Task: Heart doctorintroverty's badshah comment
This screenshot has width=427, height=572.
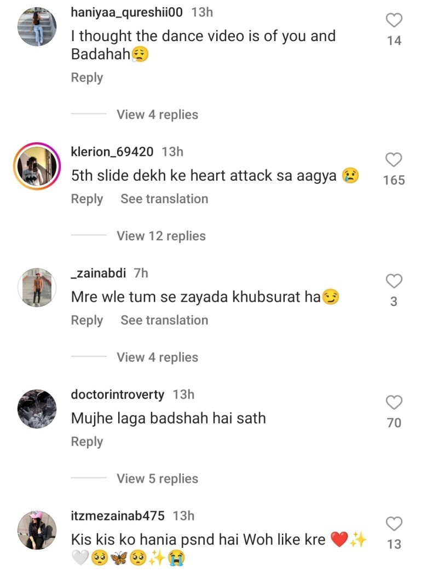Action: (394, 403)
